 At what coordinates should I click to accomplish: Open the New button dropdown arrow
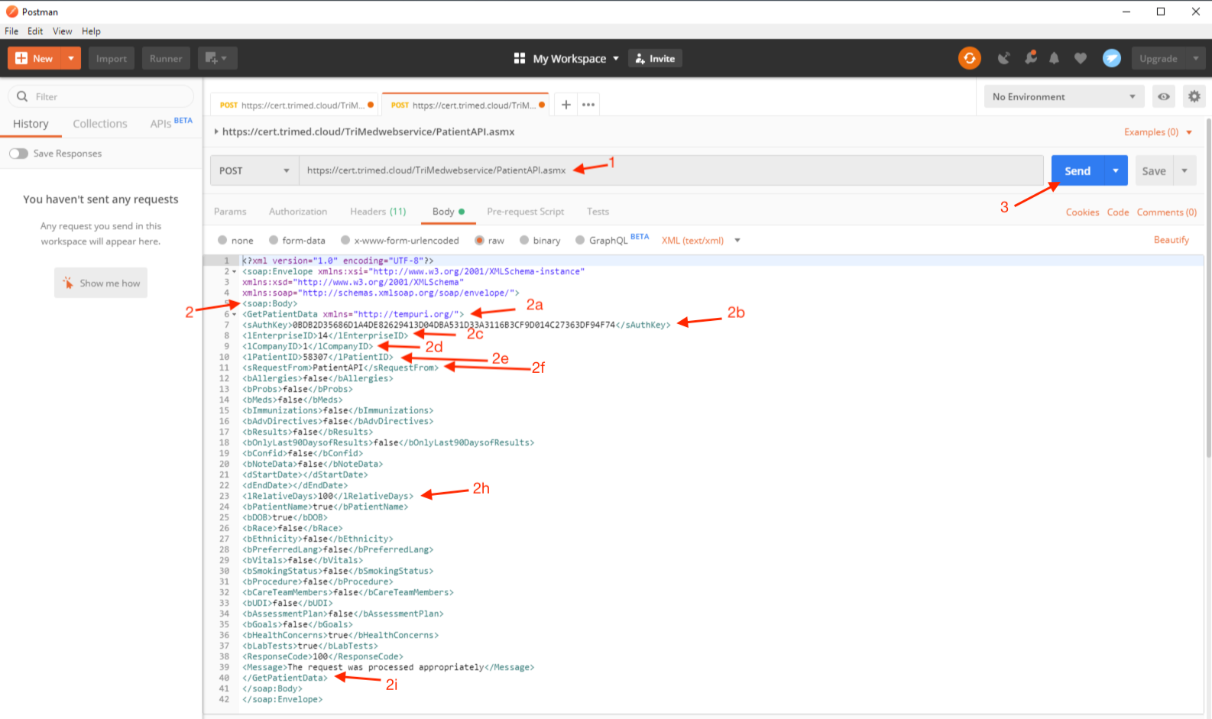coord(71,58)
